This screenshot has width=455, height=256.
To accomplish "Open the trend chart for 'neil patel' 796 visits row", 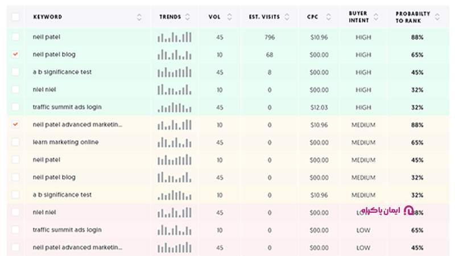I will pos(175,37).
